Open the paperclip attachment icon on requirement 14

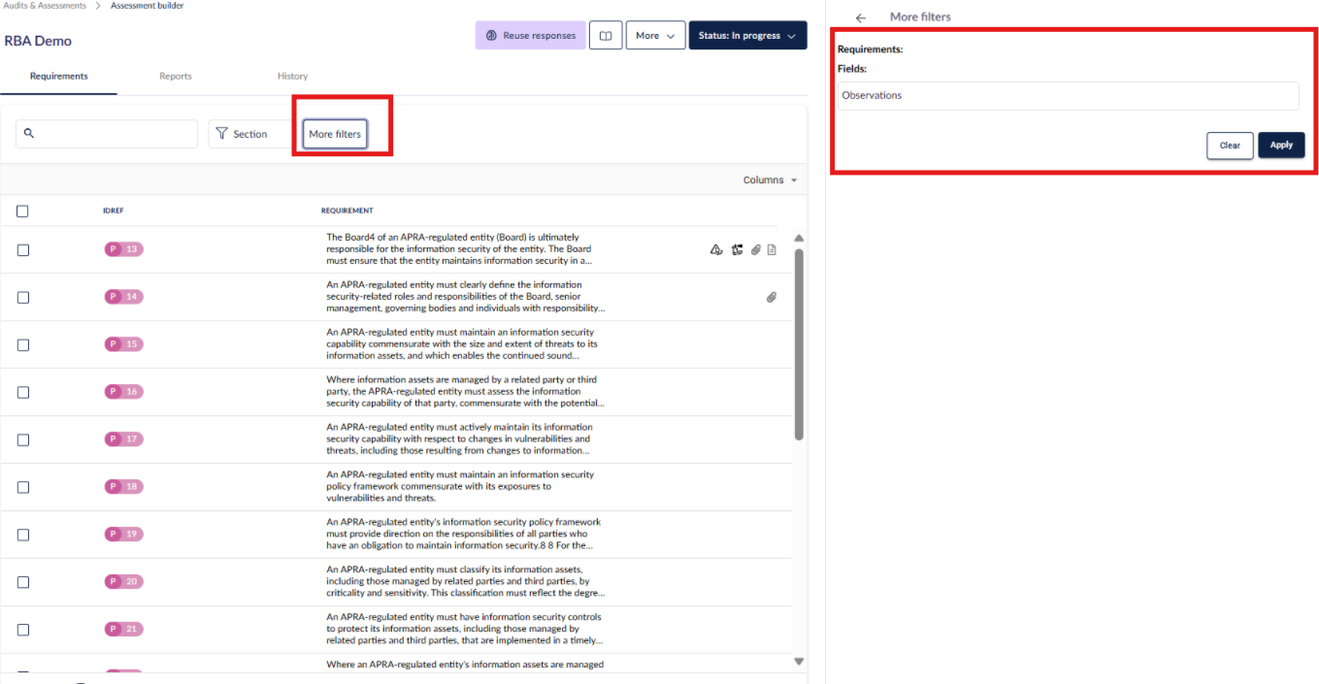[772, 297]
